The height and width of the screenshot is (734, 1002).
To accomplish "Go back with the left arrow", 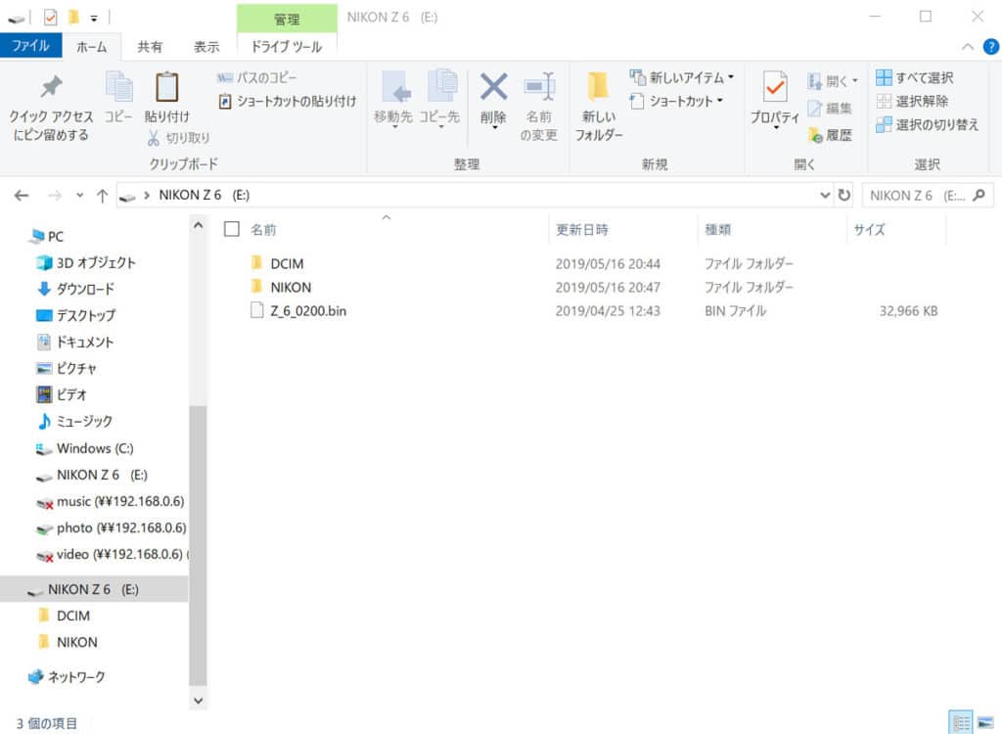I will (22, 195).
